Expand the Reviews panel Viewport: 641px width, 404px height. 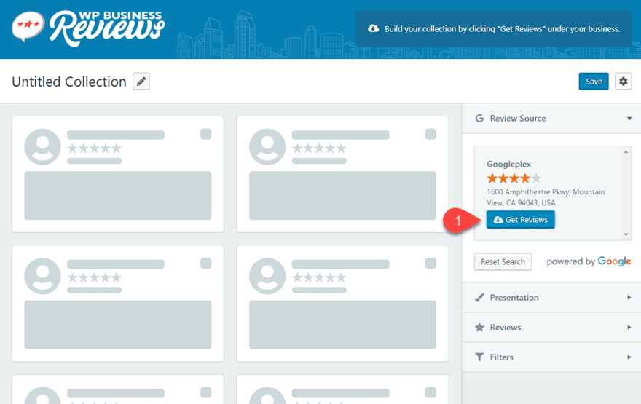pyautogui.click(x=551, y=327)
